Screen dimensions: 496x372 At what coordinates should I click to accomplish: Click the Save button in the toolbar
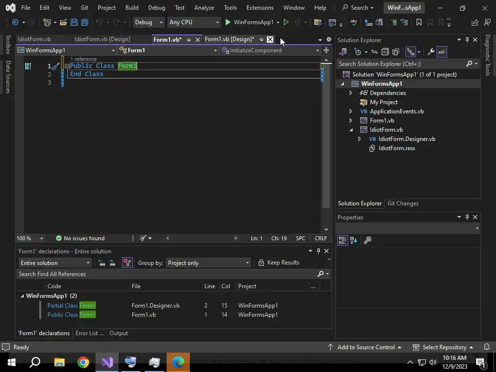point(74,22)
